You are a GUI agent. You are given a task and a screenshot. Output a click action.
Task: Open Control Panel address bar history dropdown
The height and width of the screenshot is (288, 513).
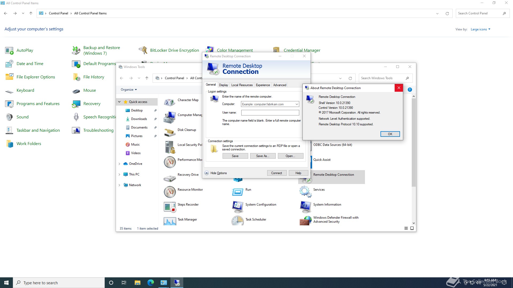click(x=437, y=13)
